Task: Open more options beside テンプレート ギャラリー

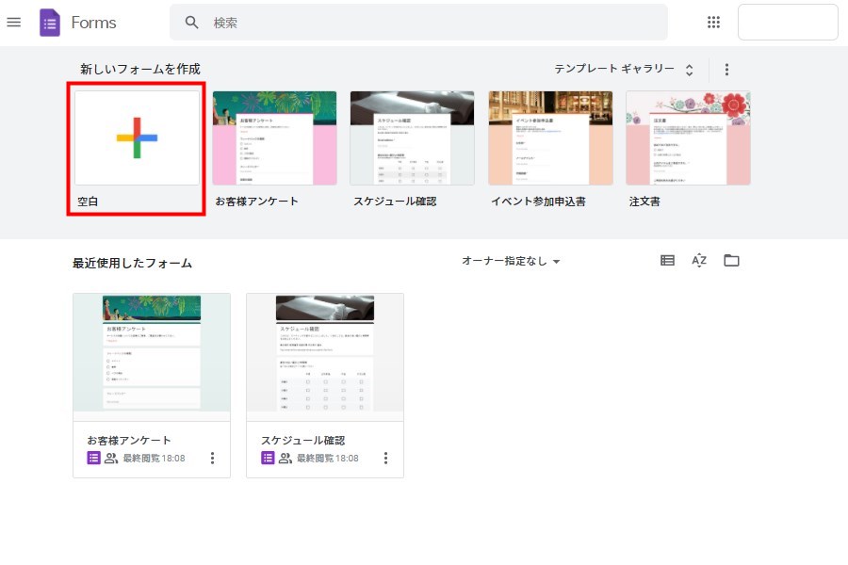Action: 726,70
